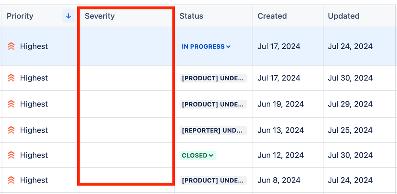Click the Priority column header label
Screen dimensions: 397x194
click(20, 16)
